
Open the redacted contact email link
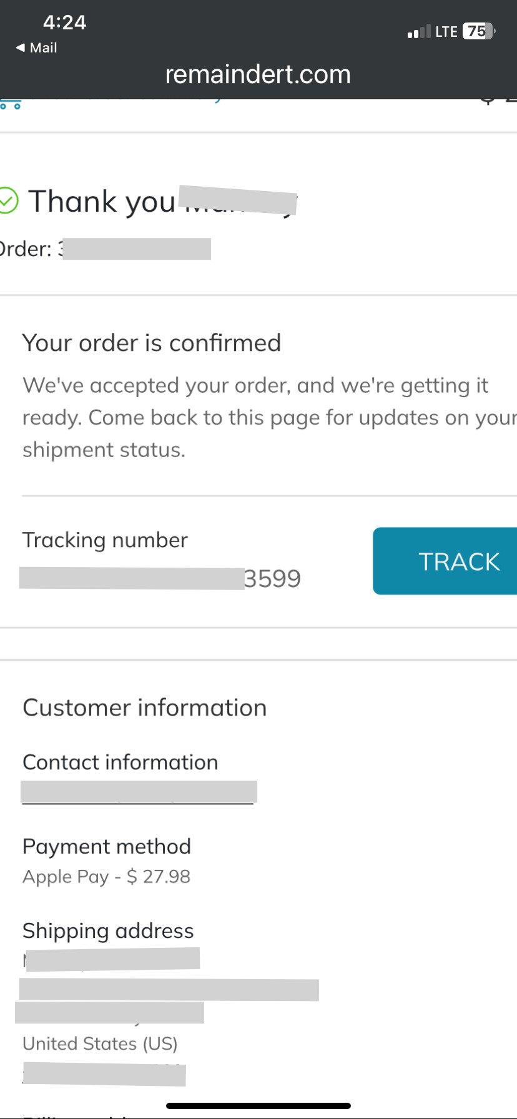139,792
